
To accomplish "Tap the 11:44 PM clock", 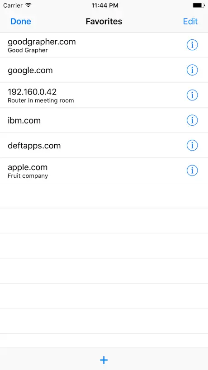I will tap(105, 5).
